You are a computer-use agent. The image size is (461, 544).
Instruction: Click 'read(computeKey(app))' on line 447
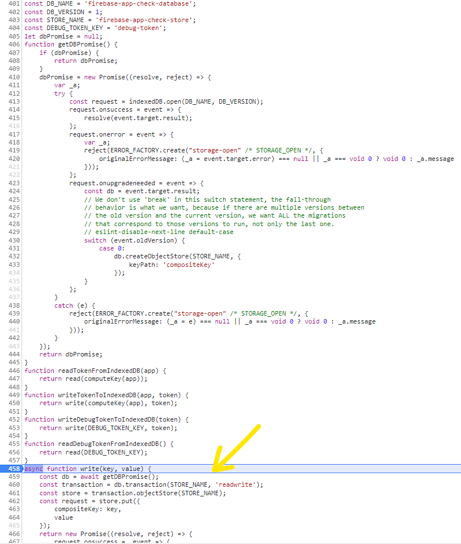coord(105,379)
